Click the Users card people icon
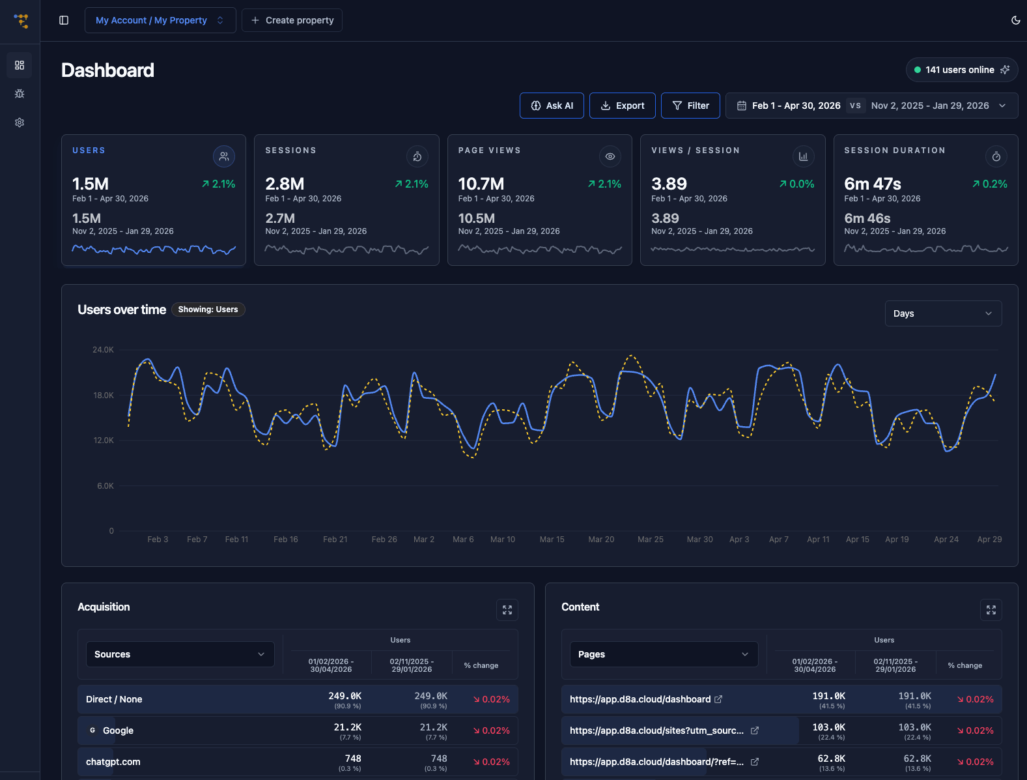Viewport: 1027px width, 780px height. [x=224, y=156]
